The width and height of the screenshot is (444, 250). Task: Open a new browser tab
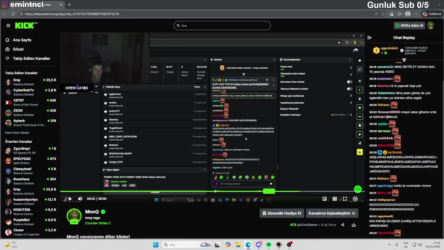(x=69, y=5)
